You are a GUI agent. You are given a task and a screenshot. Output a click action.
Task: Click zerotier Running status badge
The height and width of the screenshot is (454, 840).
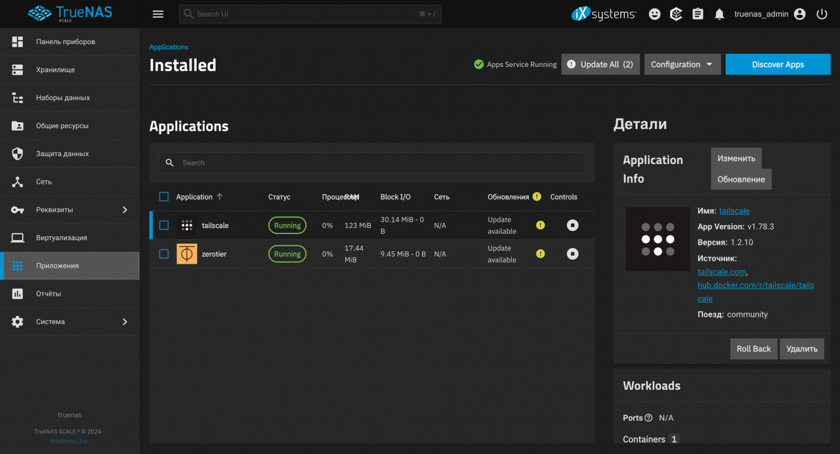(288, 254)
